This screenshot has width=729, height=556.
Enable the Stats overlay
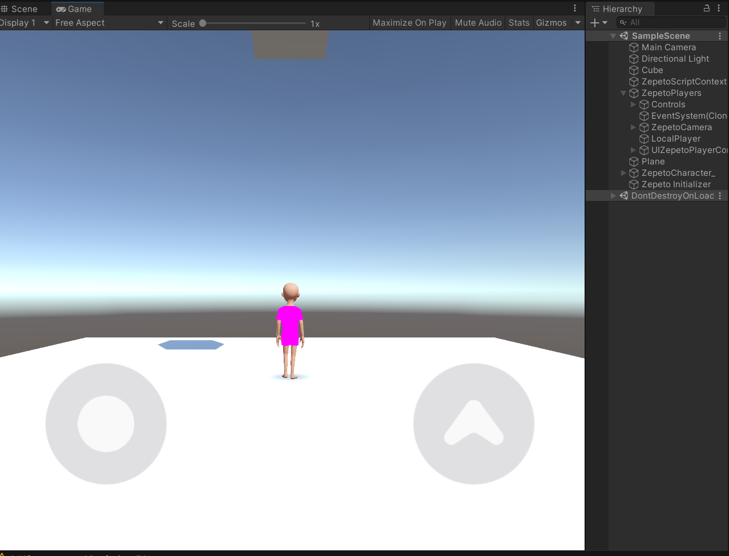(518, 23)
